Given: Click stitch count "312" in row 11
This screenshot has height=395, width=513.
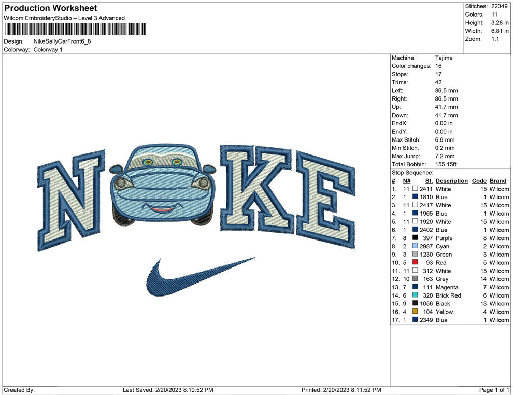Looking at the screenshot, I should pyautogui.click(x=428, y=271).
